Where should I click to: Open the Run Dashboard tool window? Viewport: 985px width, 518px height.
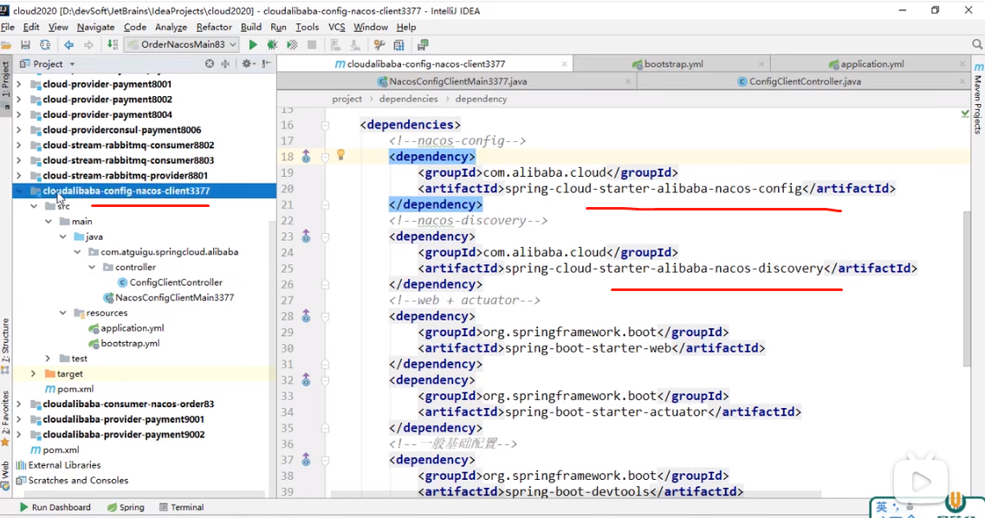tap(55, 508)
